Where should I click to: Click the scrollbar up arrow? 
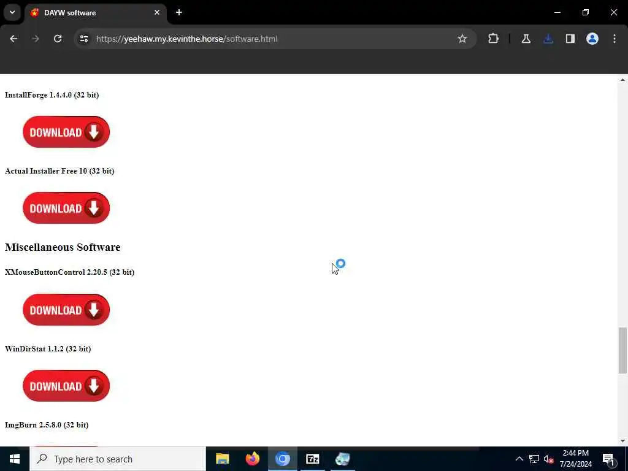click(x=622, y=80)
